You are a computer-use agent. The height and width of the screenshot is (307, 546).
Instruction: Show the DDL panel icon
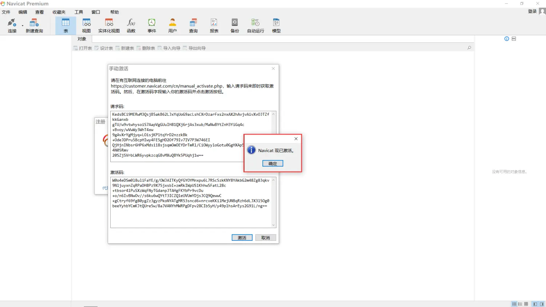coord(514,39)
